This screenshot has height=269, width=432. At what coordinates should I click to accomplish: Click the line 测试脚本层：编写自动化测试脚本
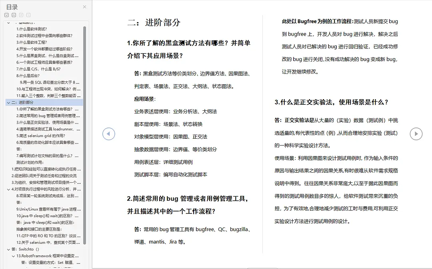pyautogui.click(x=171, y=175)
